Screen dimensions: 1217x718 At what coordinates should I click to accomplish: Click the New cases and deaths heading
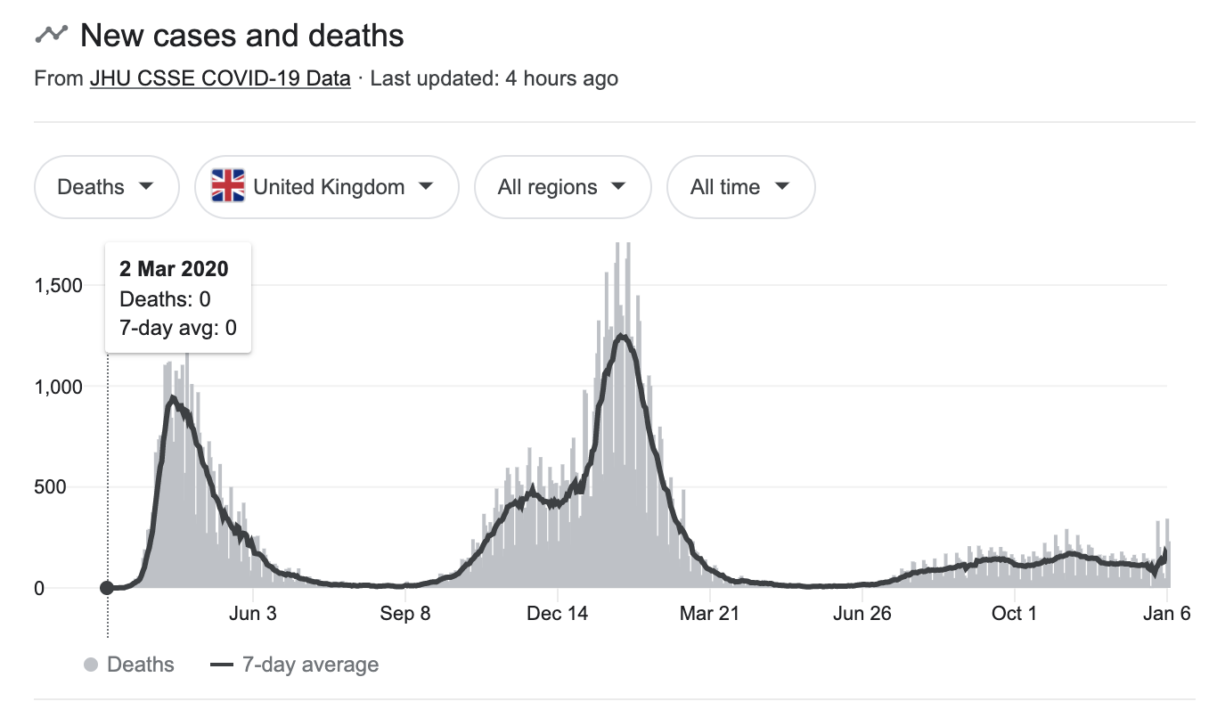point(241,36)
